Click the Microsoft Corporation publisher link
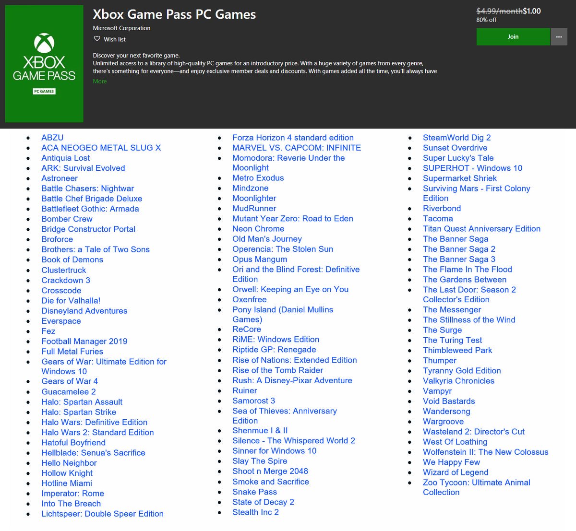The image size is (576, 531). pos(121,28)
